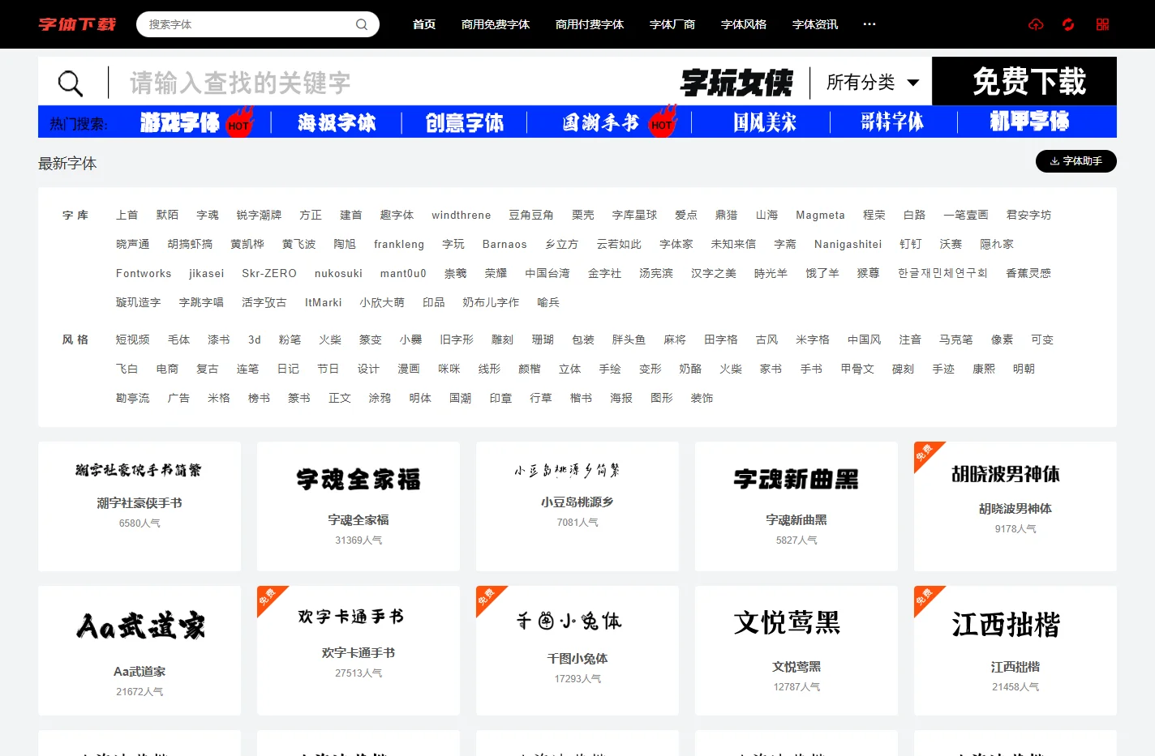Filter by foundry Magmeta
Screen dimensions: 1155x756
820,215
